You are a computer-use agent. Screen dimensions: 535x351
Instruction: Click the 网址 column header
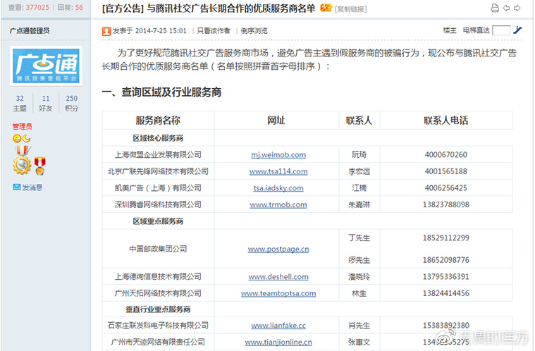point(276,120)
